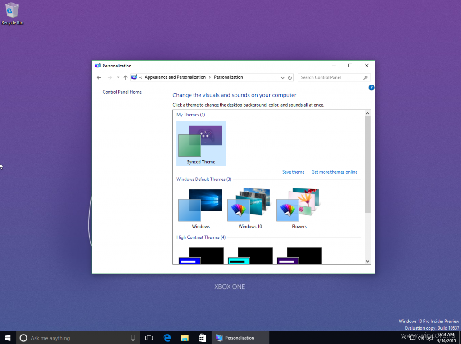Click Appearance and Personalization breadcrumb
The height and width of the screenshot is (344, 461).
click(175, 77)
